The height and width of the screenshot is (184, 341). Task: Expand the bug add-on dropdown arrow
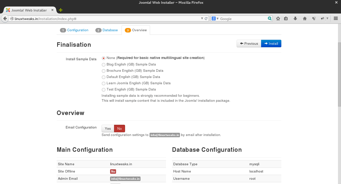point(327,18)
